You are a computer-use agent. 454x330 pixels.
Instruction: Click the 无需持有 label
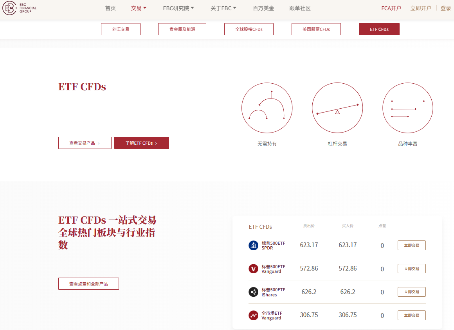[267, 144]
